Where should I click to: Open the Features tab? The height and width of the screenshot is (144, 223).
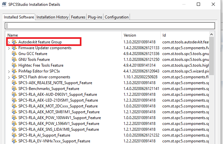[x=78, y=17]
